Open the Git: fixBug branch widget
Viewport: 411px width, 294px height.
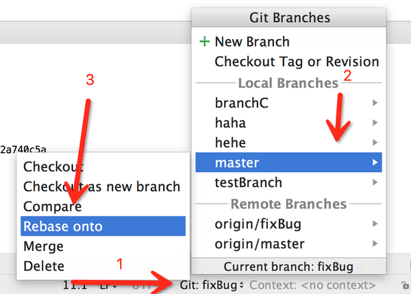click(x=212, y=284)
